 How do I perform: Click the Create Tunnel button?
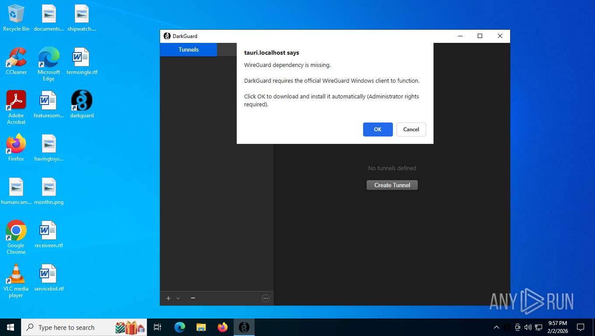pyautogui.click(x=392, y=185)
